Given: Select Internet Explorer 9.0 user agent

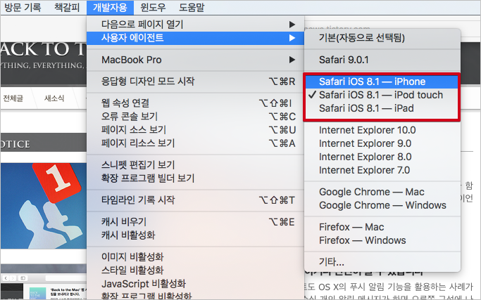Looking at the screenshot, I should coord(382,143).
